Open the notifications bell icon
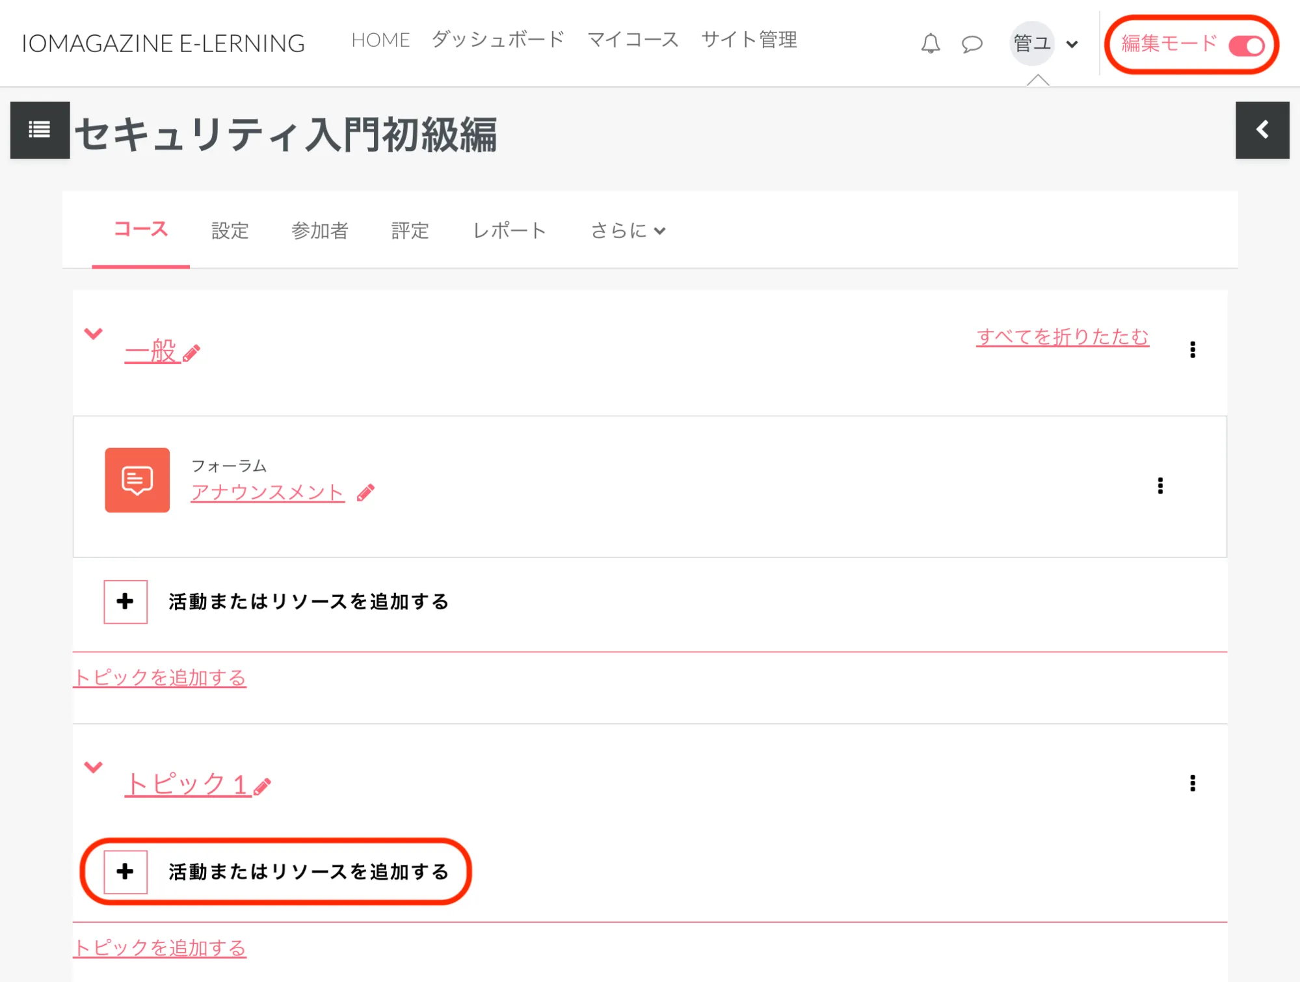Viewport: 1300px width, 982px height. click(x=930, y=44)
